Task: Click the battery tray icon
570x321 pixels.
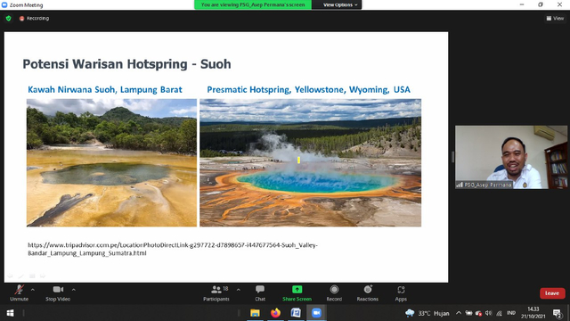Action: [x=468, y=313]
